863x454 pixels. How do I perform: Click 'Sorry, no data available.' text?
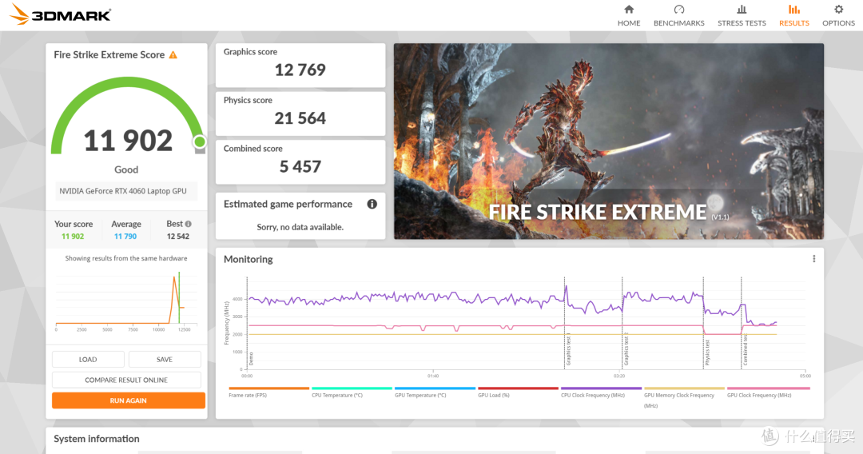point(300,227)
